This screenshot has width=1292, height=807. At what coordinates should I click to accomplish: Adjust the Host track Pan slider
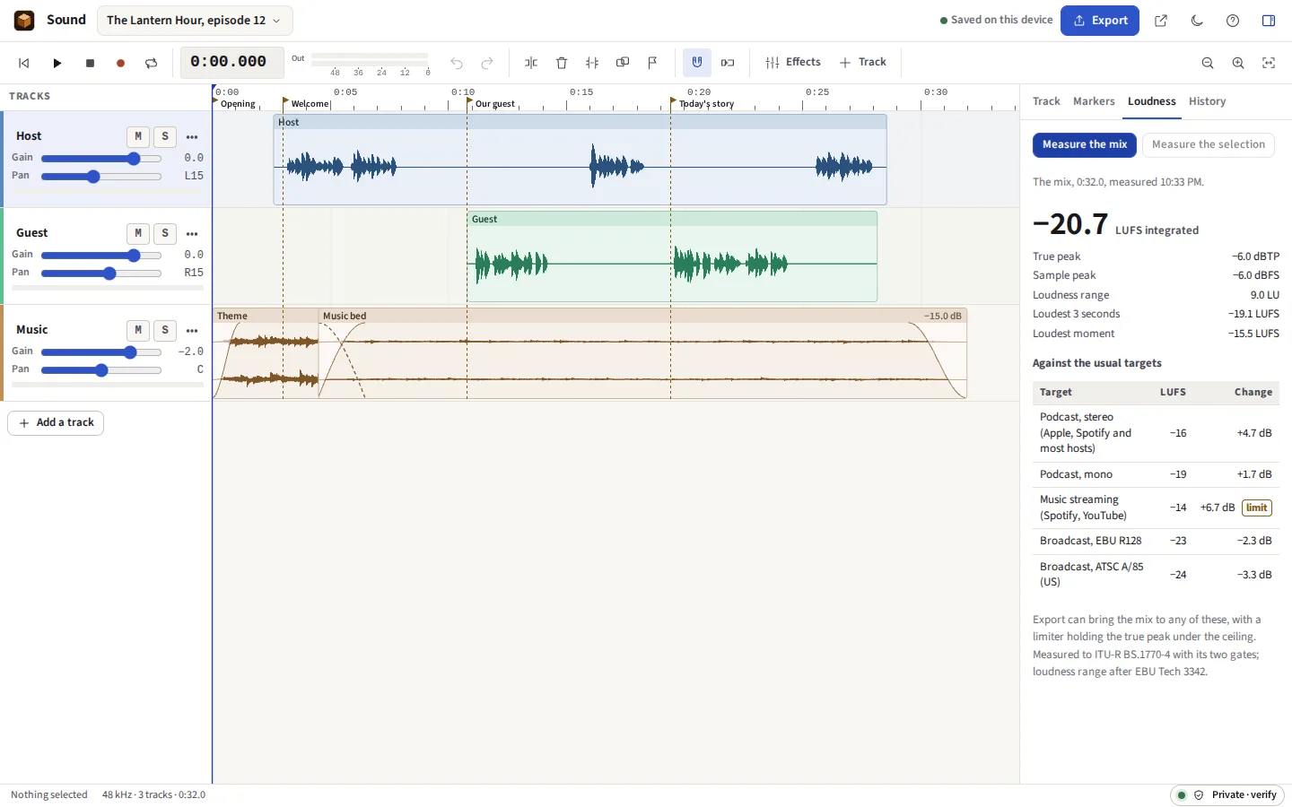101,177
